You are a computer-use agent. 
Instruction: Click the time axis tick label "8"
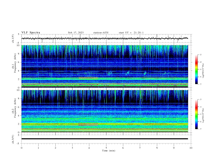[157, 148]
